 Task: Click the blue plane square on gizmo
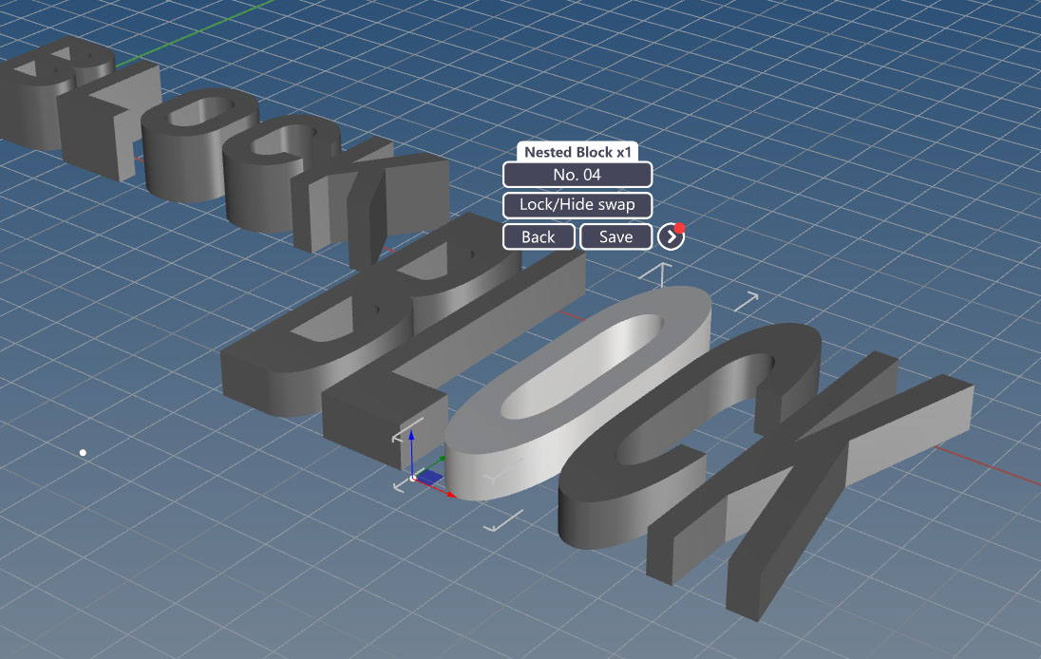(430, 478)
